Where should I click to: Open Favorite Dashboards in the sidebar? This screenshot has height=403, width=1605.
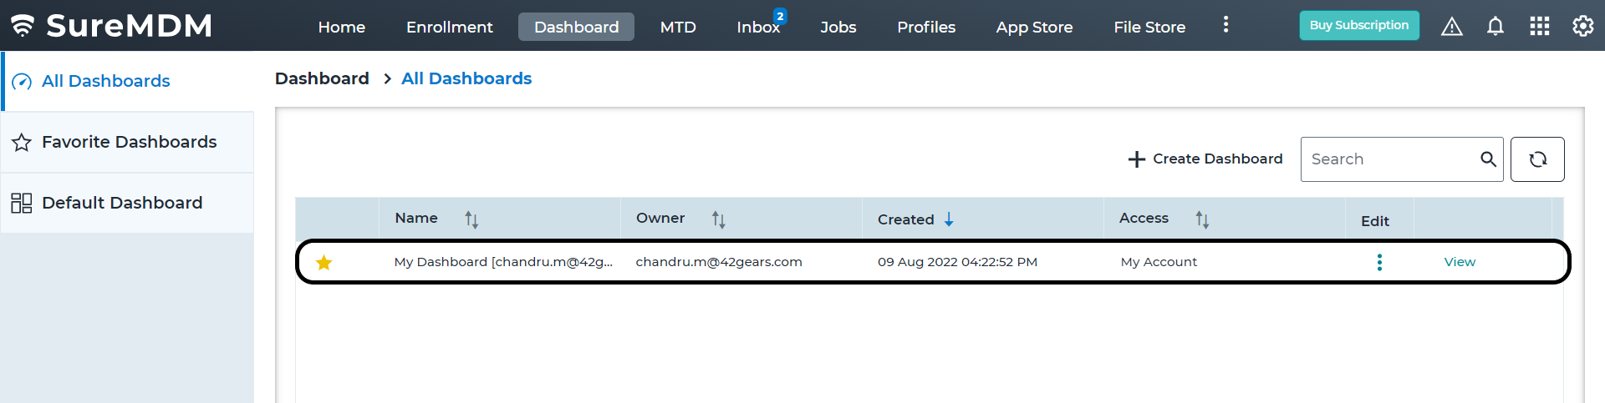(127, 142)
